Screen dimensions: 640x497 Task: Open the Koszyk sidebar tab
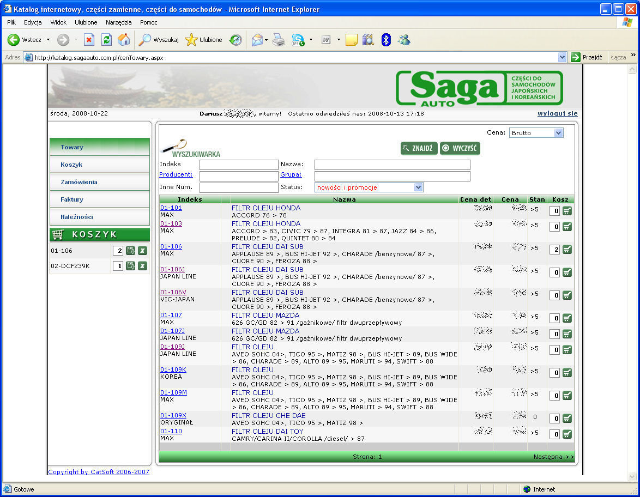(100, 165)
